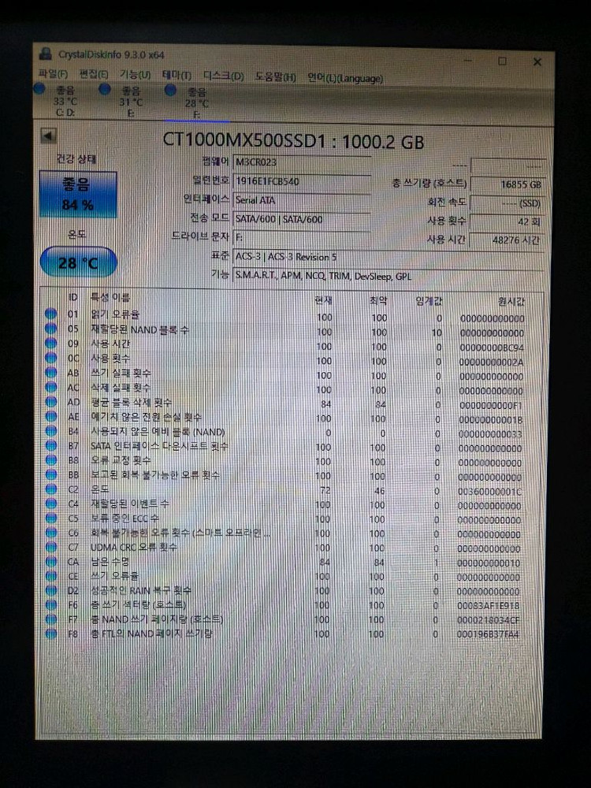Click status icon for 05 재할당된 NAND 블록 수
Image resolution: width=591 pixels, height=788 pixels.
[x=51, y=329]
